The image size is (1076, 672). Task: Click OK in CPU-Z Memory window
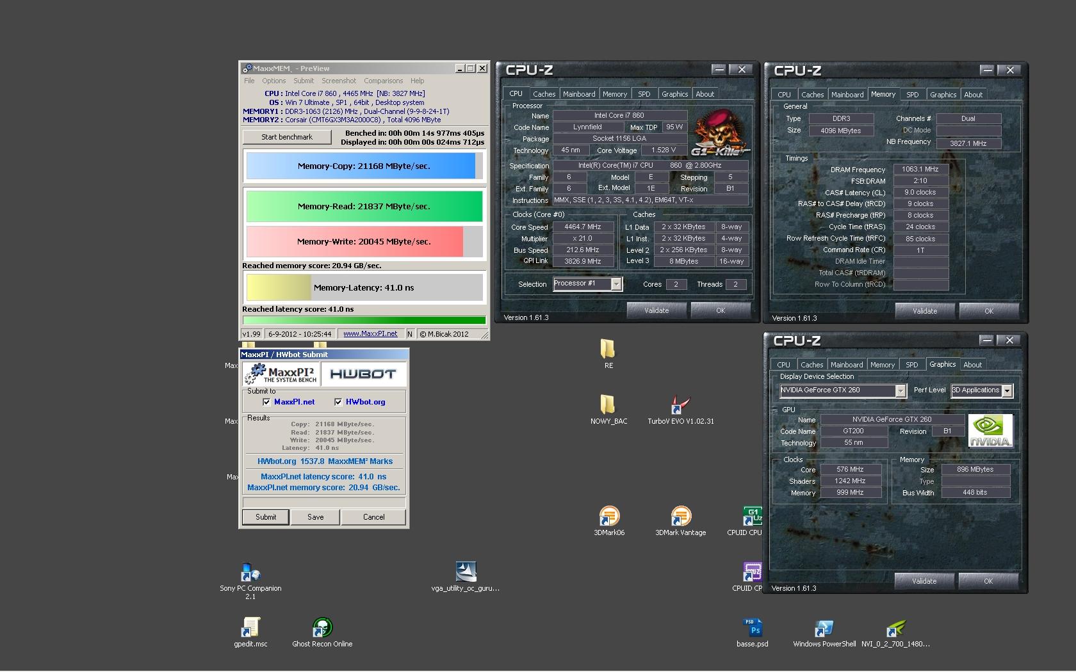click(x=989, y=311)
